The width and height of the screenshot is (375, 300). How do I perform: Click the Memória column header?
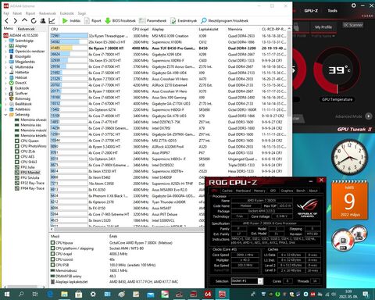(243, 29)
